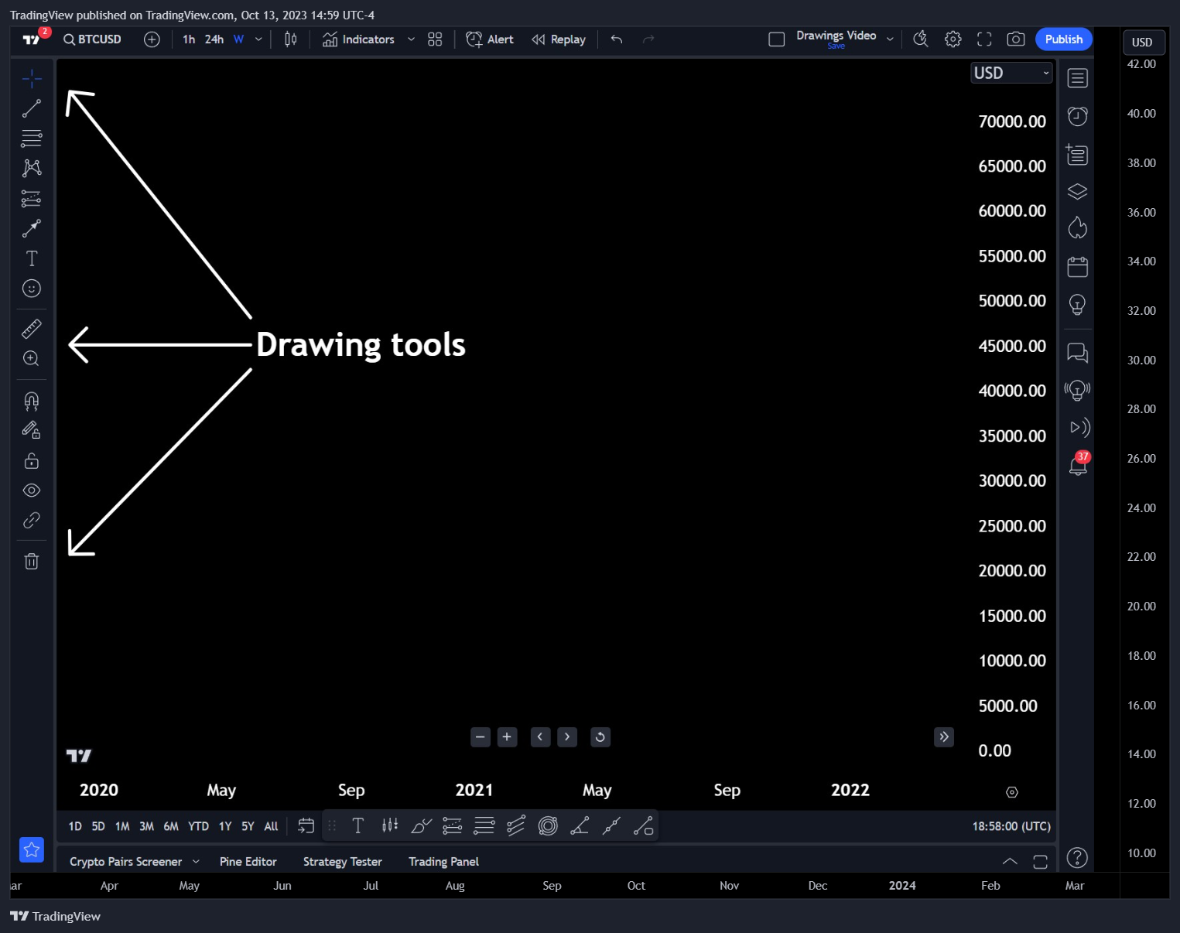Zoom out the chart with minus button
1180x933 pixels.
pyautogui.click(x=481, y=737)
